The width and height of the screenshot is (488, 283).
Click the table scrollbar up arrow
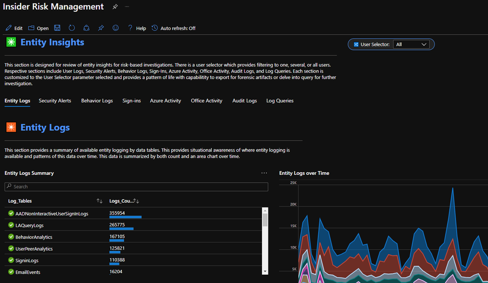coord(265,211)
